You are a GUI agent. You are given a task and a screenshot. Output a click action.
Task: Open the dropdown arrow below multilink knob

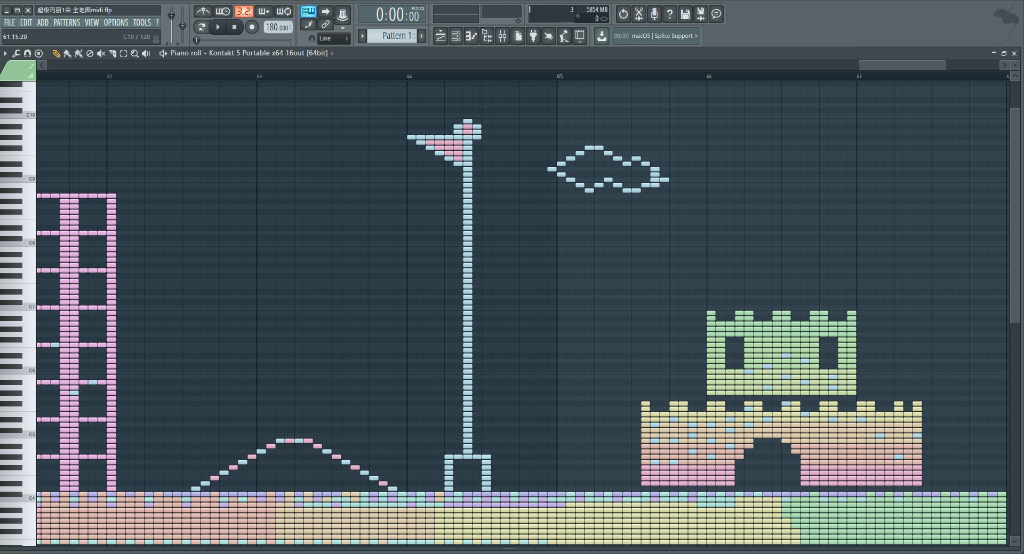pos(342,28)
